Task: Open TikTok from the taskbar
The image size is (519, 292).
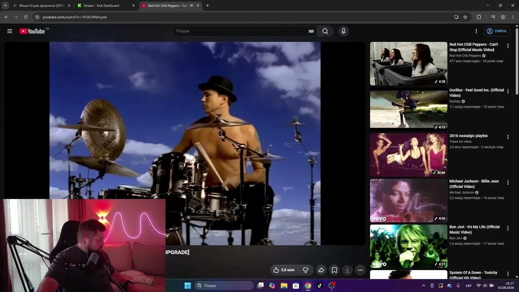Action: (320, 286)
